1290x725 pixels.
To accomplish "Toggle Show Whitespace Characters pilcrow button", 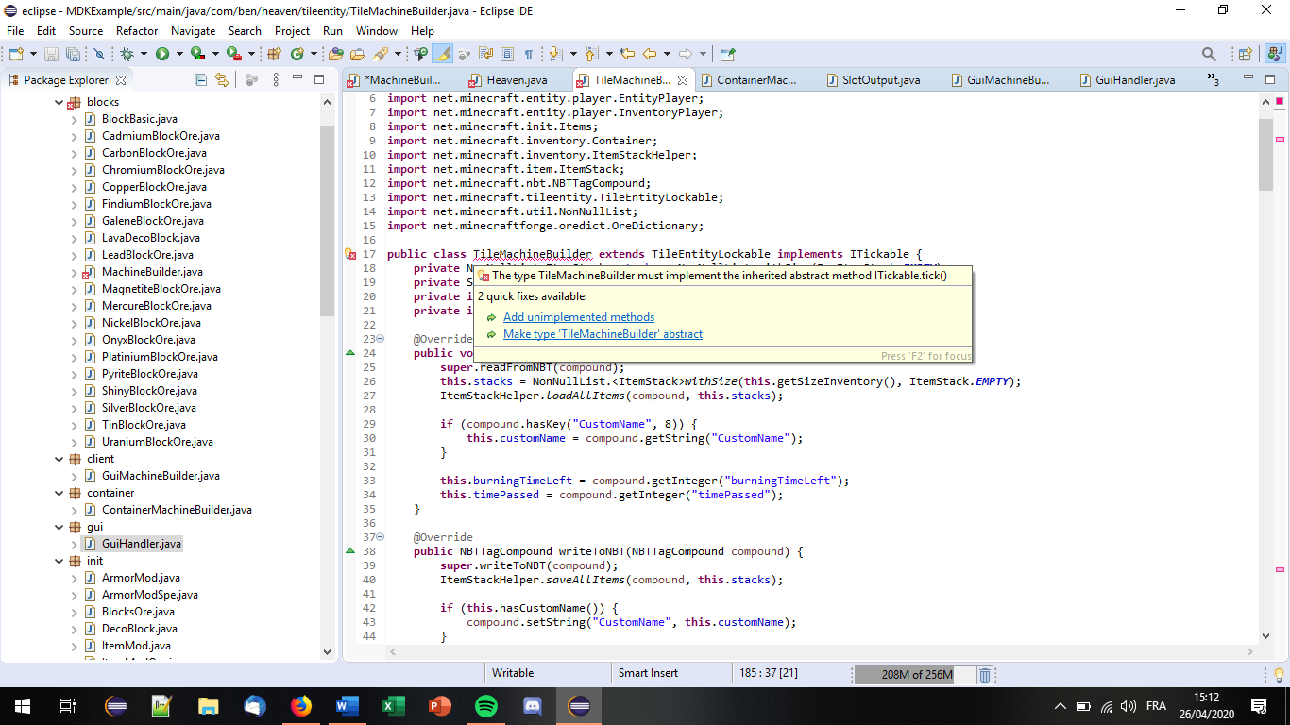I will coord(528,55).
